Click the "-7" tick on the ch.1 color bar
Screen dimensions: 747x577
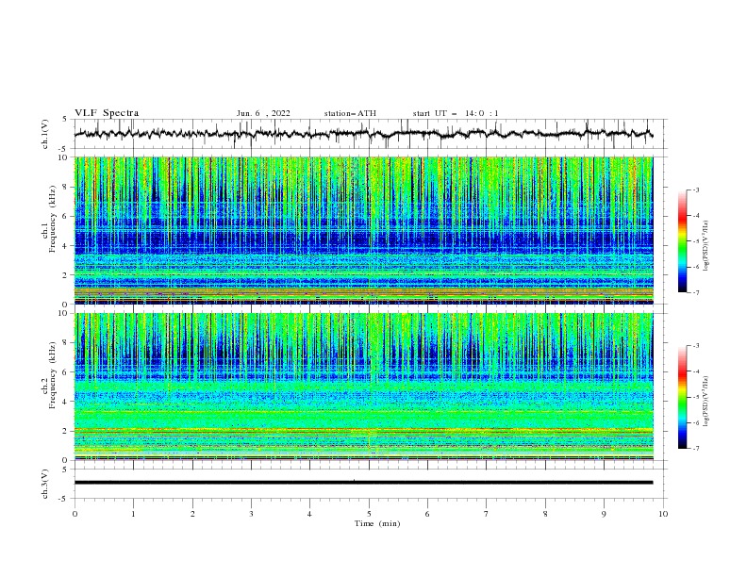click(695, 293)
